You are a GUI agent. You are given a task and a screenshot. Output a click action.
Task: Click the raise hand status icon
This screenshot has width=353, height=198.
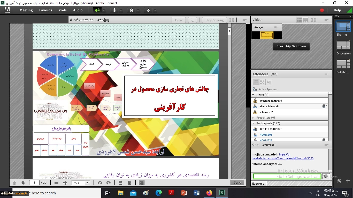click(x=149, y=10)
